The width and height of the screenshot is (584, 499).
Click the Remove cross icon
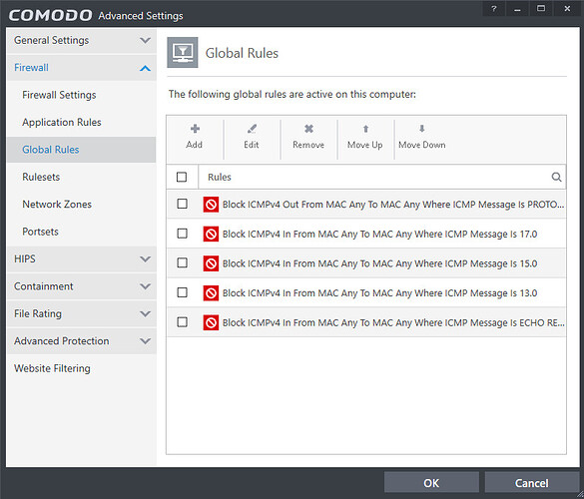pyautogui.click(x=308, y=129)
